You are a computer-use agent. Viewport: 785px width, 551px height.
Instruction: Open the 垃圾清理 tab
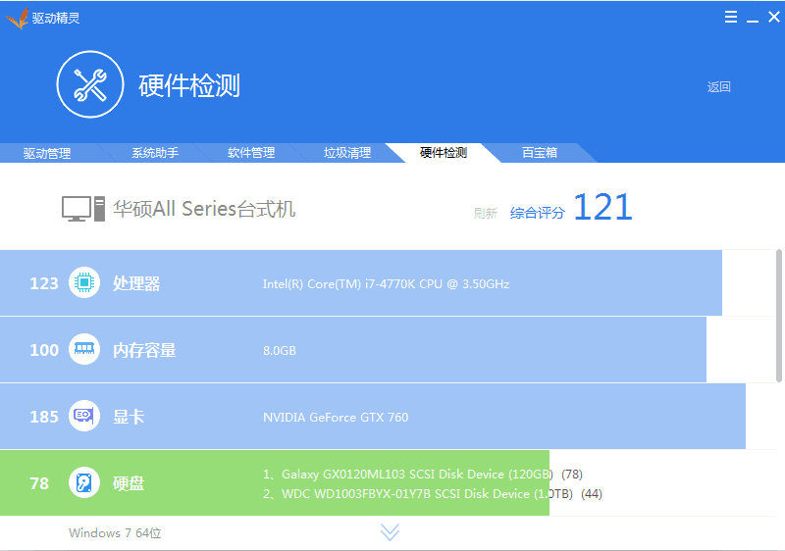[347, 153]
